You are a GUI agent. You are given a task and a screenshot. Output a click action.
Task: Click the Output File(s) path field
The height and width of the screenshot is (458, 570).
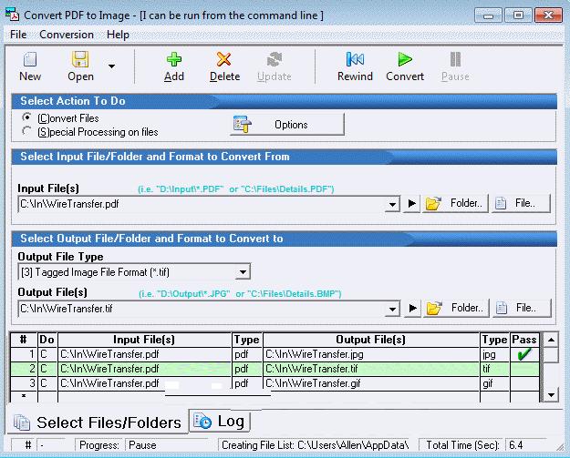(x=202, y=309)
